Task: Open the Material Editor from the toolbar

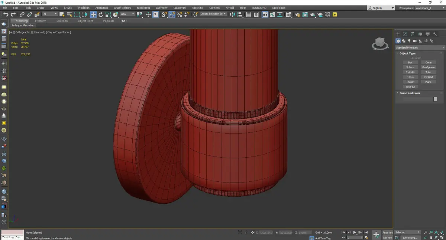Action: pos(288,14)
